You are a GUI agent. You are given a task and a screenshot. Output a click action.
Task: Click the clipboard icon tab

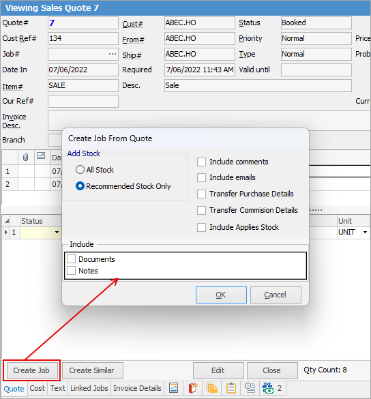click(x=231, y=388)
